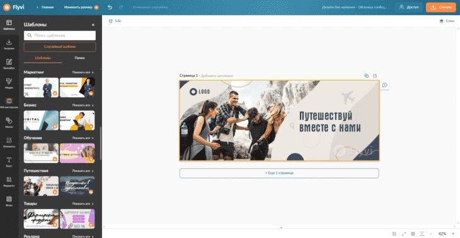
Task: Show all Товары templates
Action: 83,203
